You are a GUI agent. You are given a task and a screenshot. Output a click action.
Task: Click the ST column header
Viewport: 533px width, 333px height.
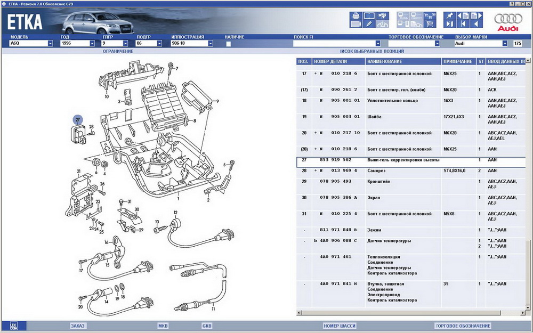[481, 61]
